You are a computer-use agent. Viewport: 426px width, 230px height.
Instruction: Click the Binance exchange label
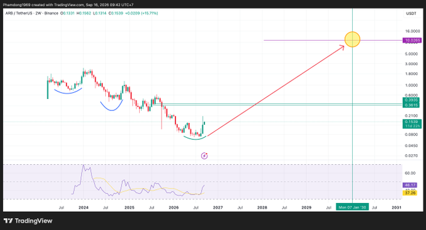(51, 13)
